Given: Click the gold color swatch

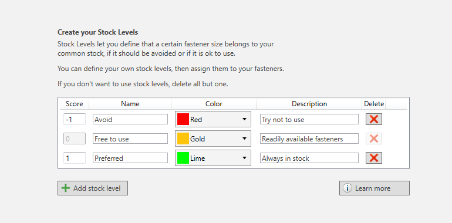Looking at the screenshot, I should pos(183,138).
